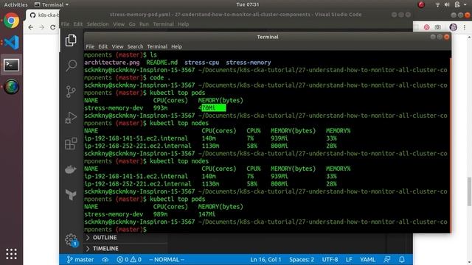Open the Terminal window View menu

pos(117,46)
